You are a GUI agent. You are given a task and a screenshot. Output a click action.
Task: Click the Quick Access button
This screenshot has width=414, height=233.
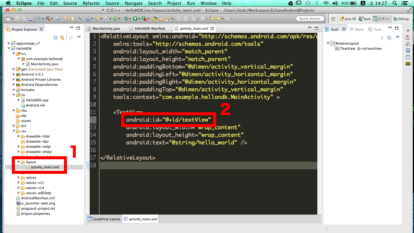[x=310, y=18]
